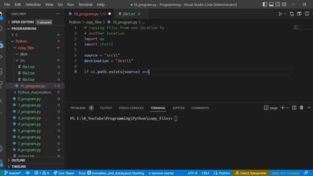
Task: Click the copy_files breadcrumb segment
Action: pos(93,22)
